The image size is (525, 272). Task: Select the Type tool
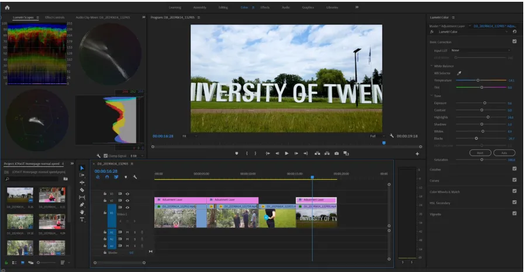click(82, 219)
